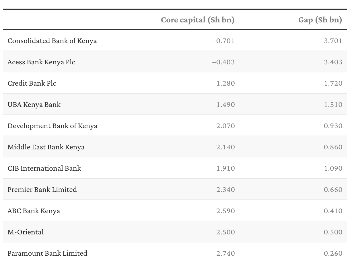Select the Consolidated Bank of Kenya row
Viewport: 350px width, 266px height.
coord(52,41)
